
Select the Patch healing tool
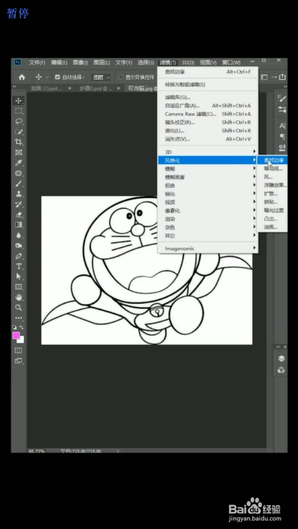19,173
